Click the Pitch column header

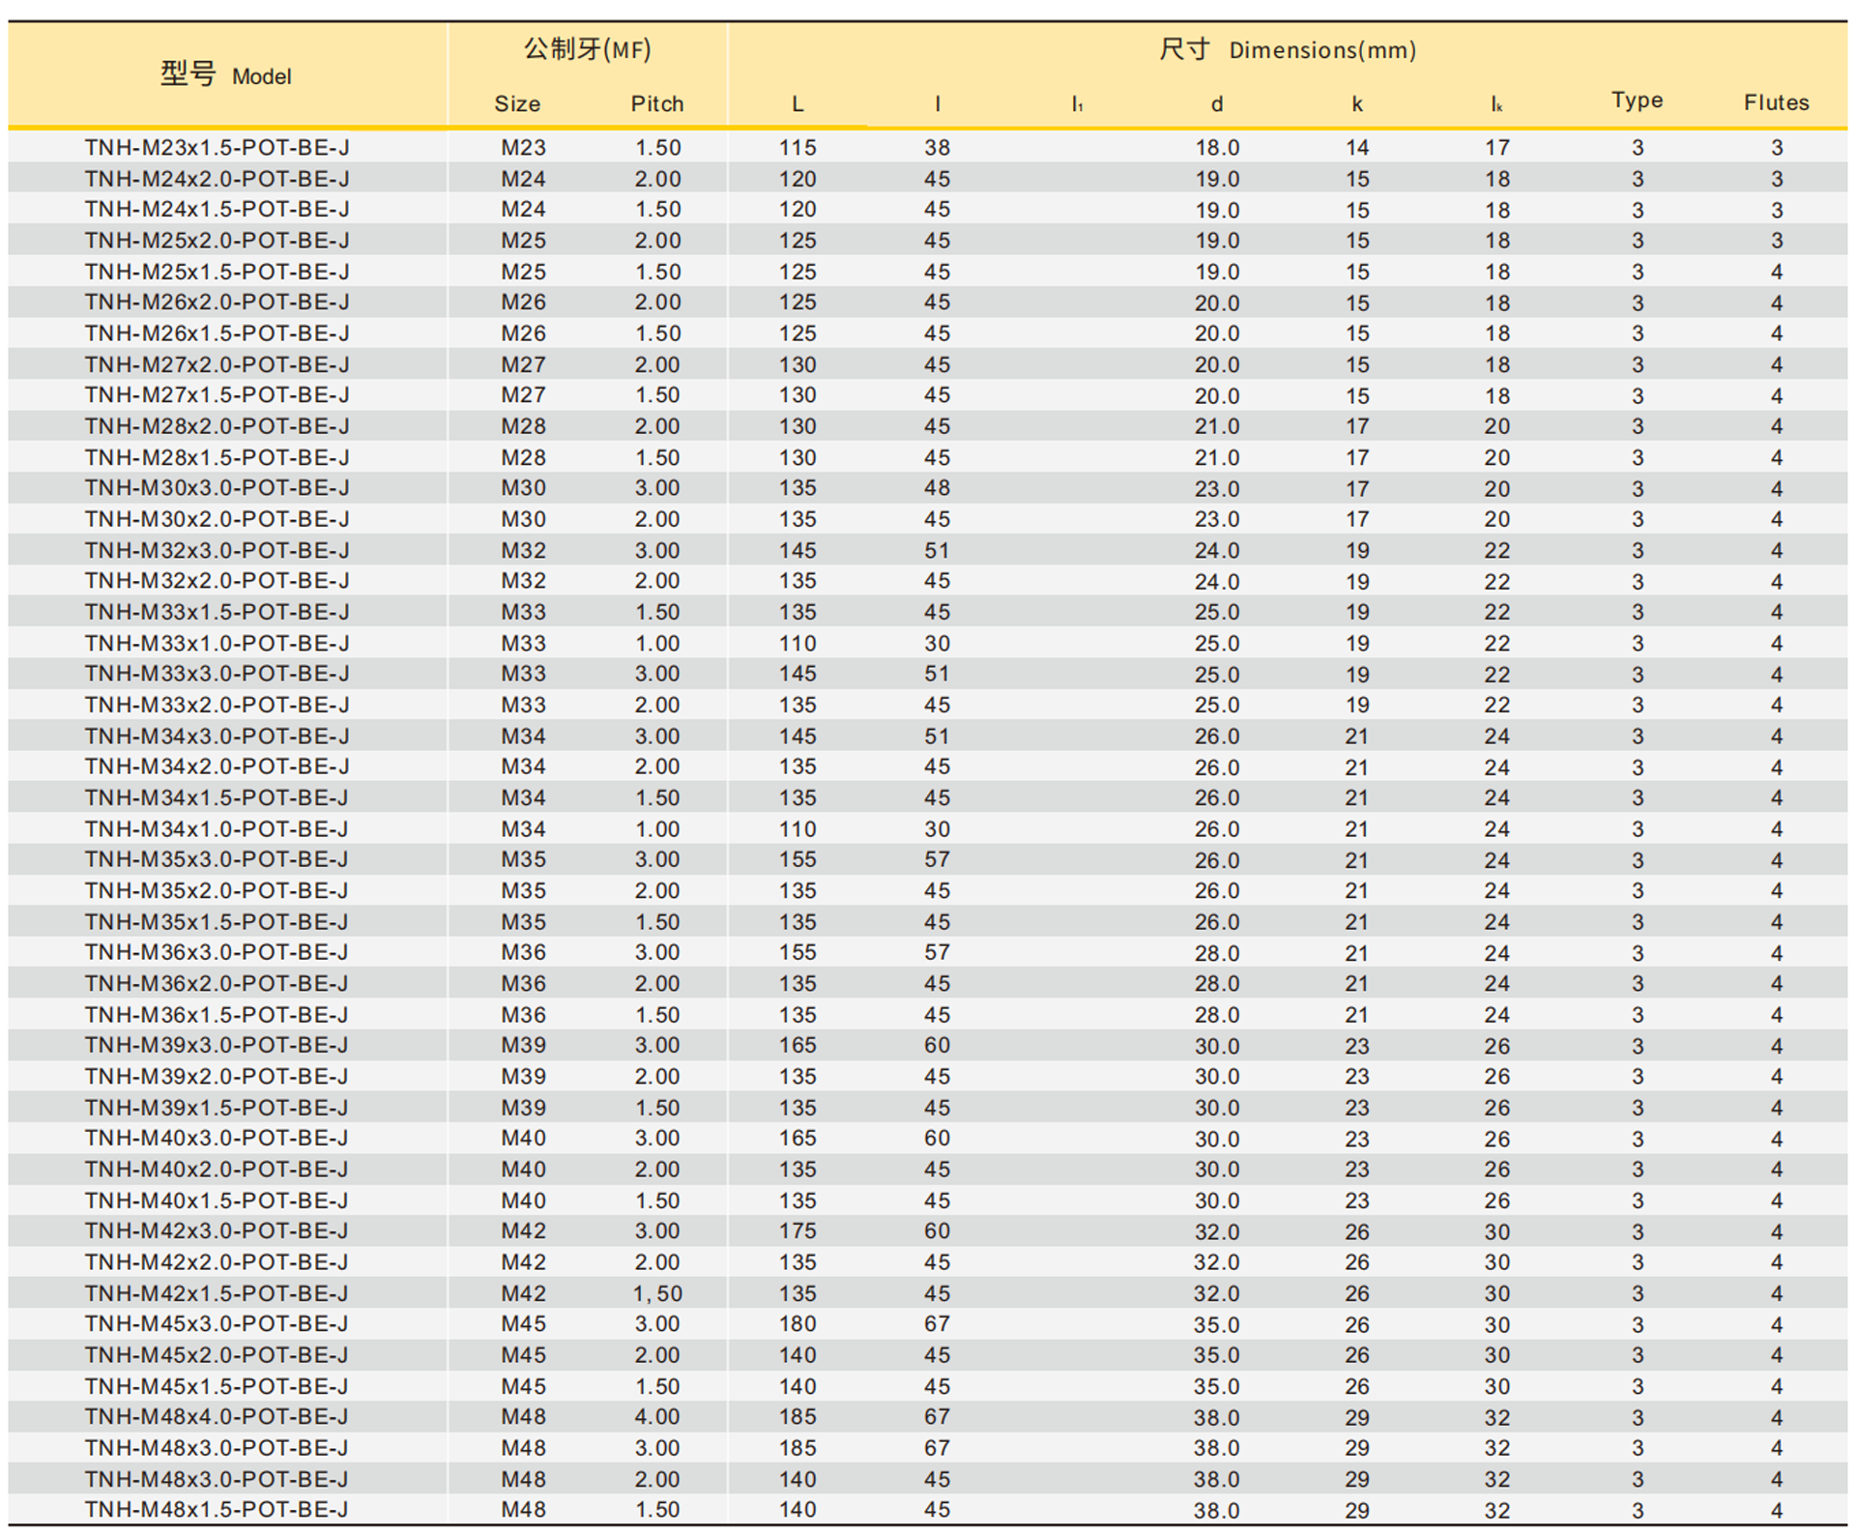pyautogui.click(x=657, y=103)
